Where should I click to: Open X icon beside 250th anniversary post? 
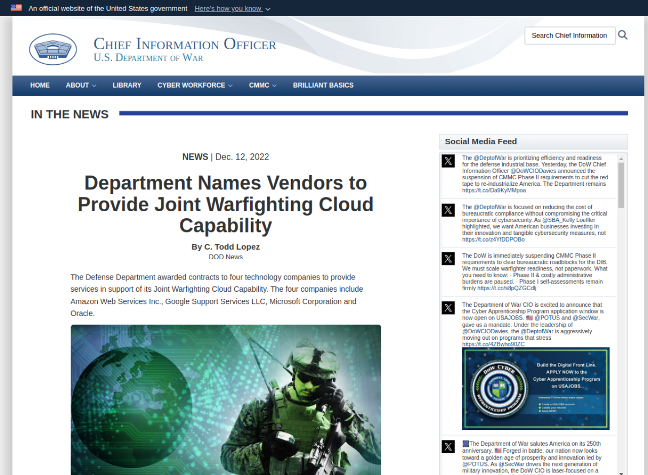point(448,447)
